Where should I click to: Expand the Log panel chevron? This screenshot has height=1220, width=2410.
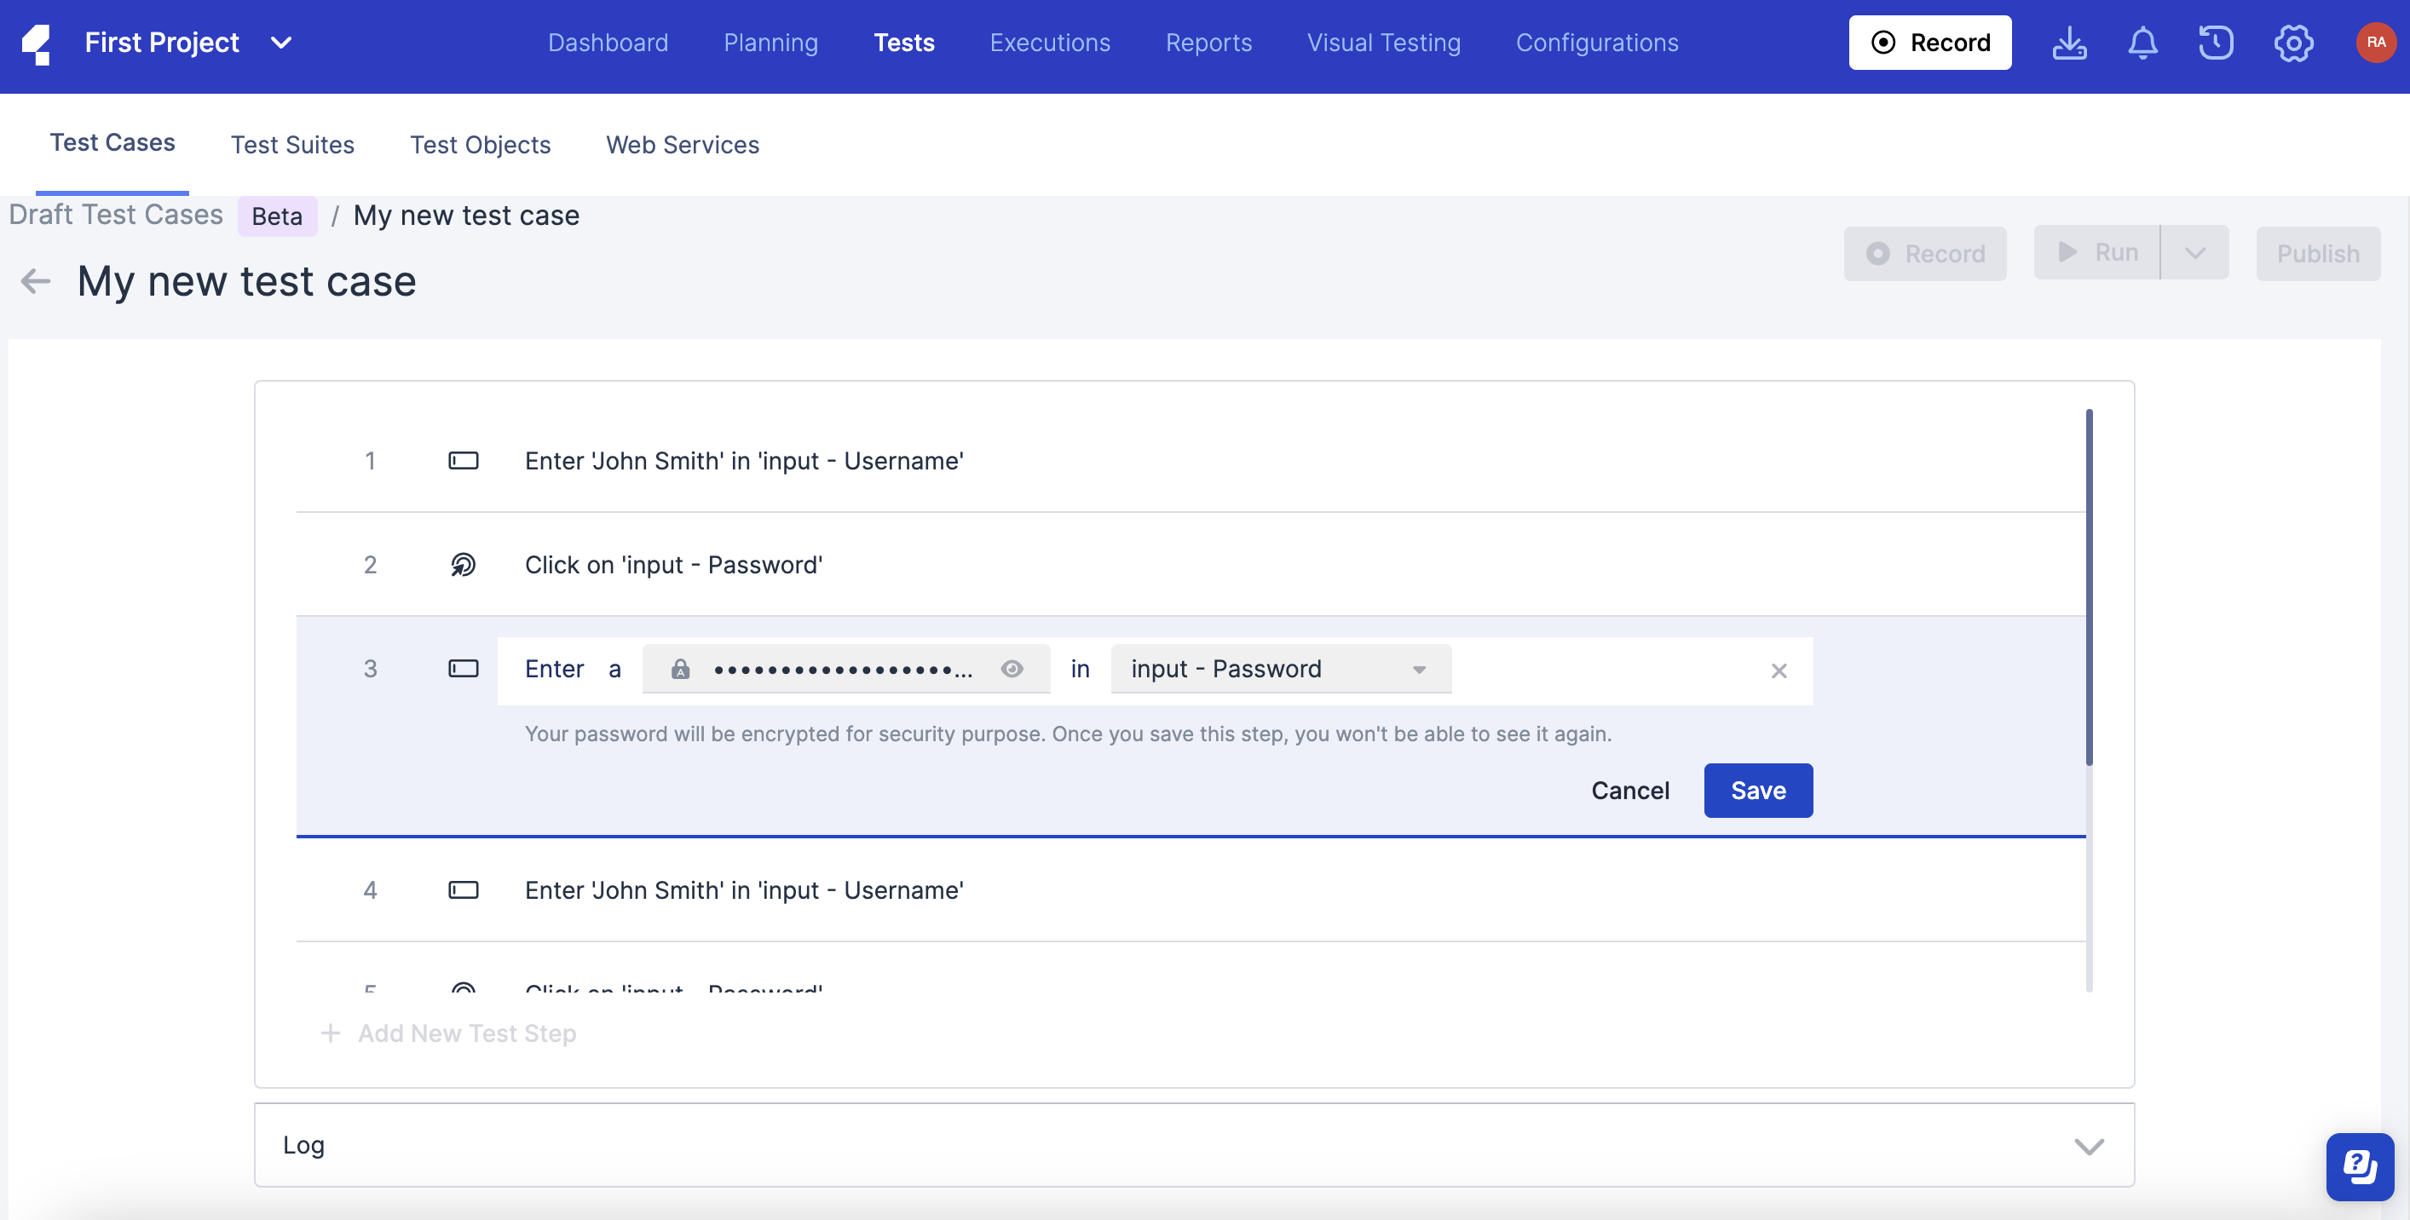click(2088, 1147)
